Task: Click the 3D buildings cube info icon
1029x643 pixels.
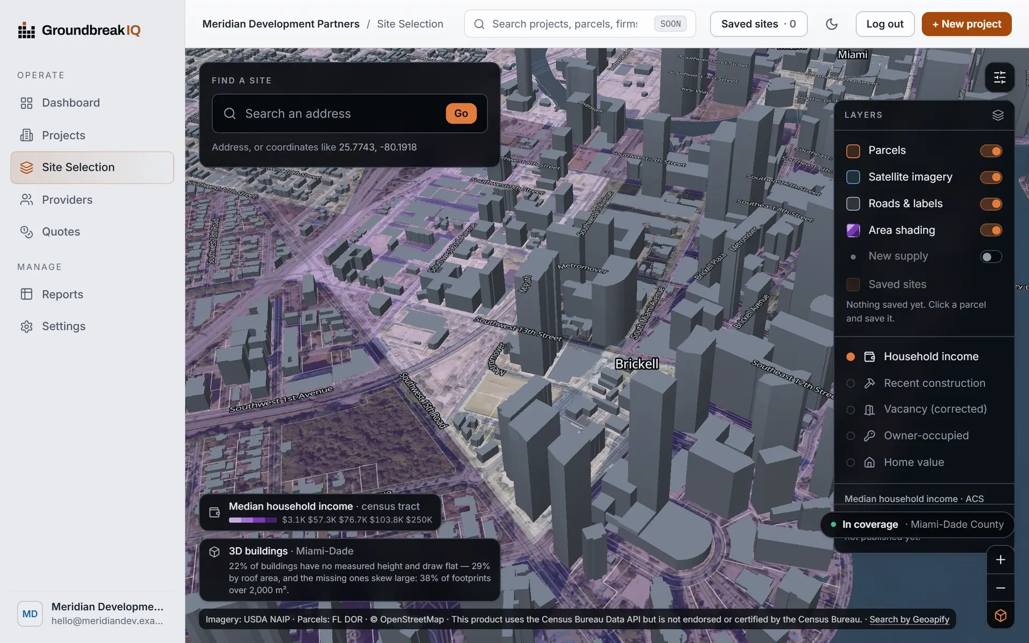Action: click(214, 552)
